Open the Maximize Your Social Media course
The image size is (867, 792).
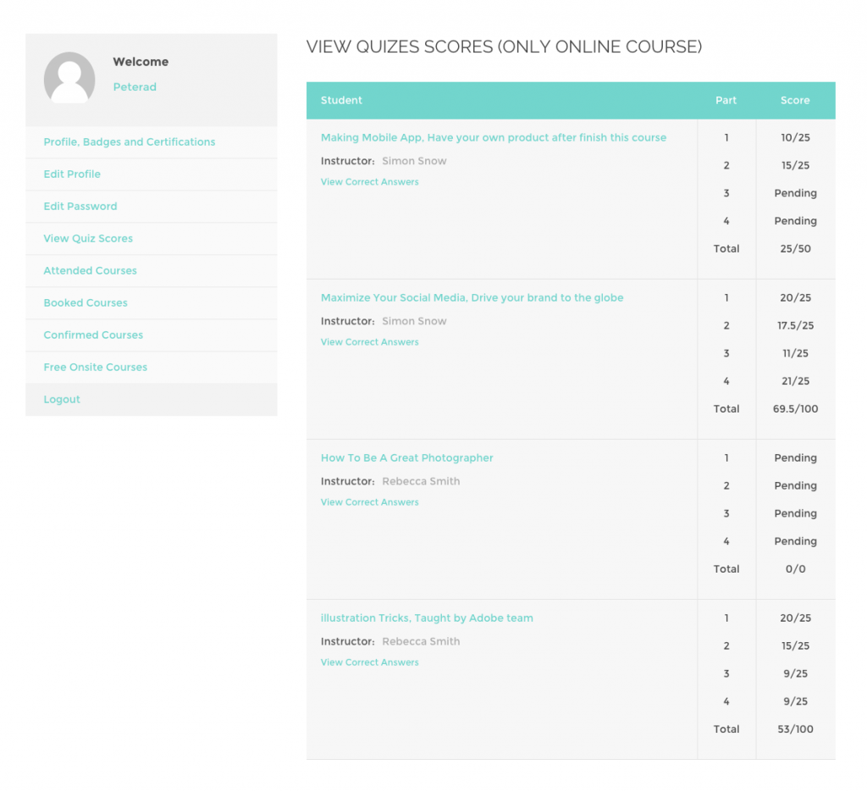tap(473, 298)
